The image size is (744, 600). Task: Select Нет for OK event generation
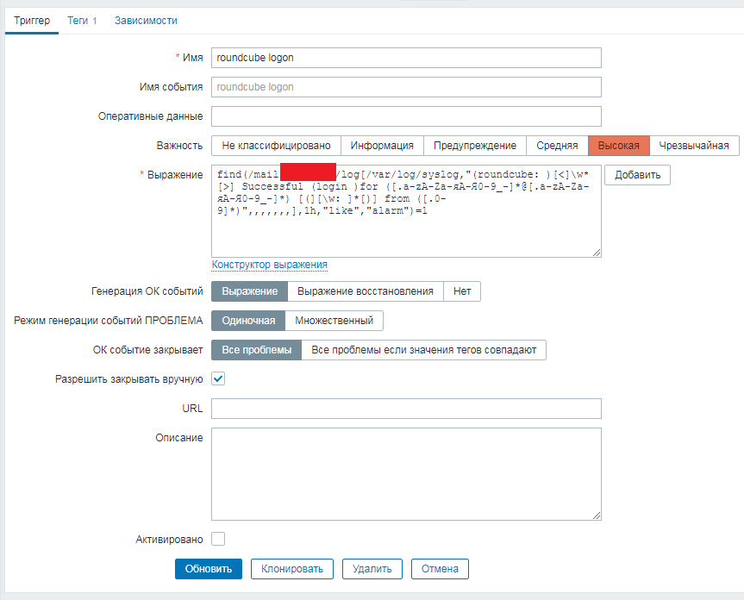[462, 291]
